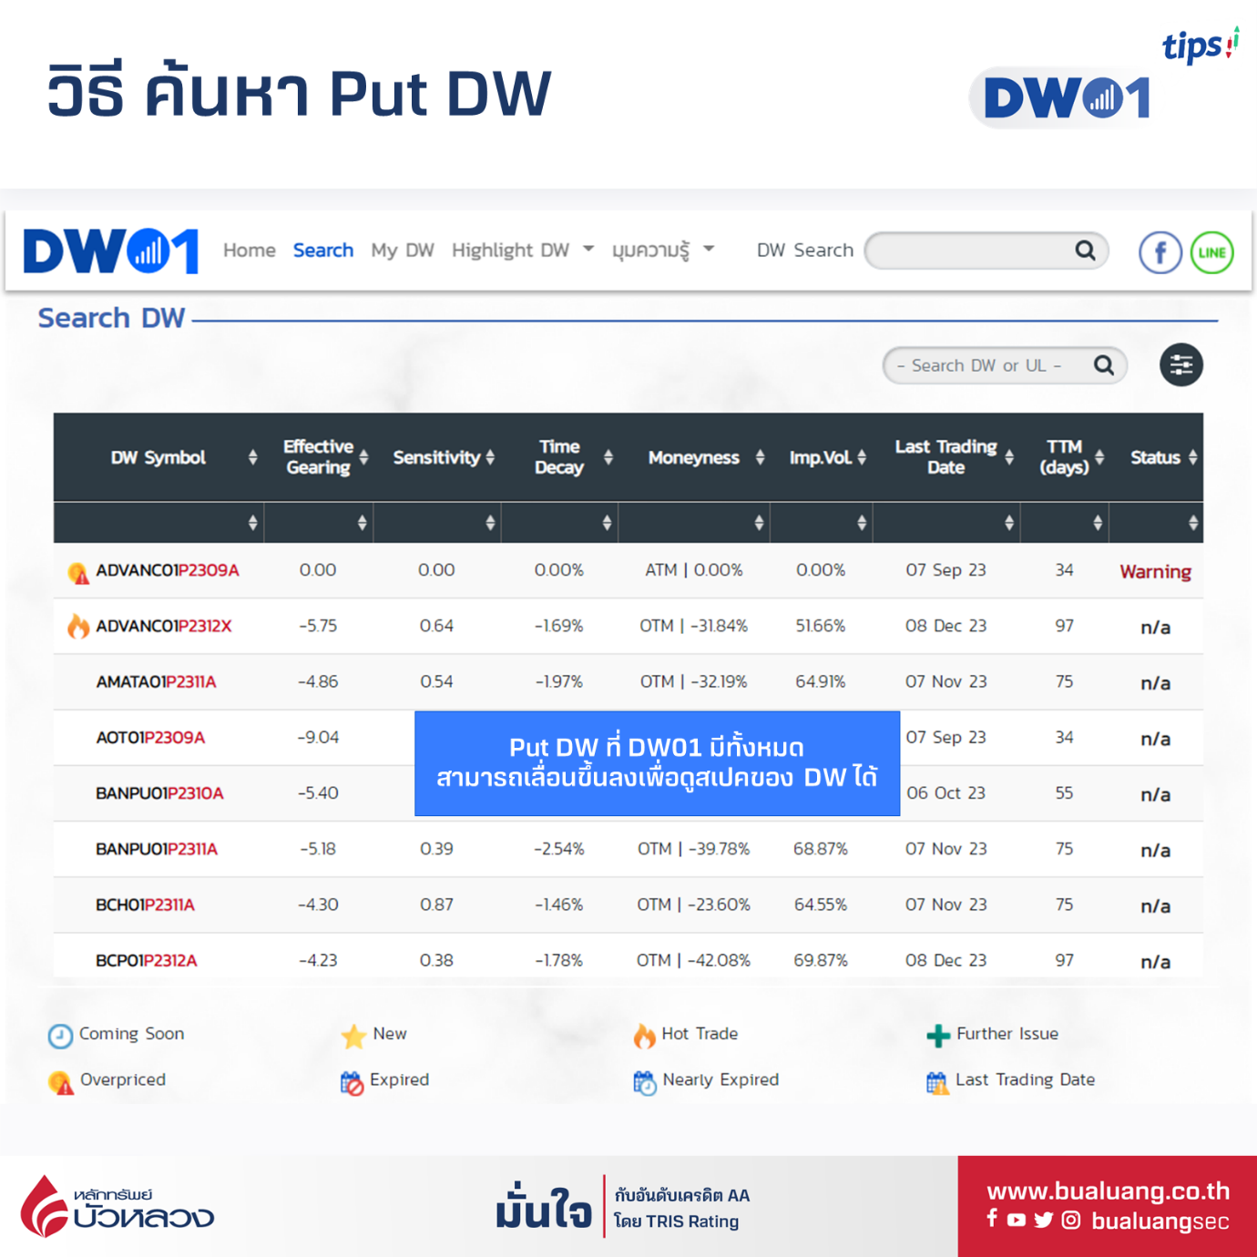This screenshot has width=1257, height=1257.
Task: Click Expired calendar legend icon
Action: pyautogui.click(x=352, y=1083)
